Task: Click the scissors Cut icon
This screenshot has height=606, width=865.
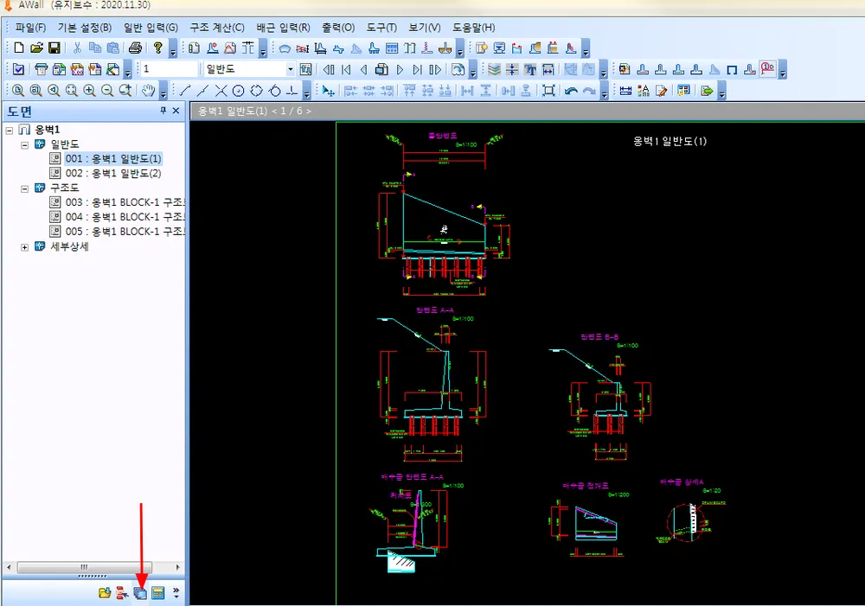Action: tap(77, 48)
